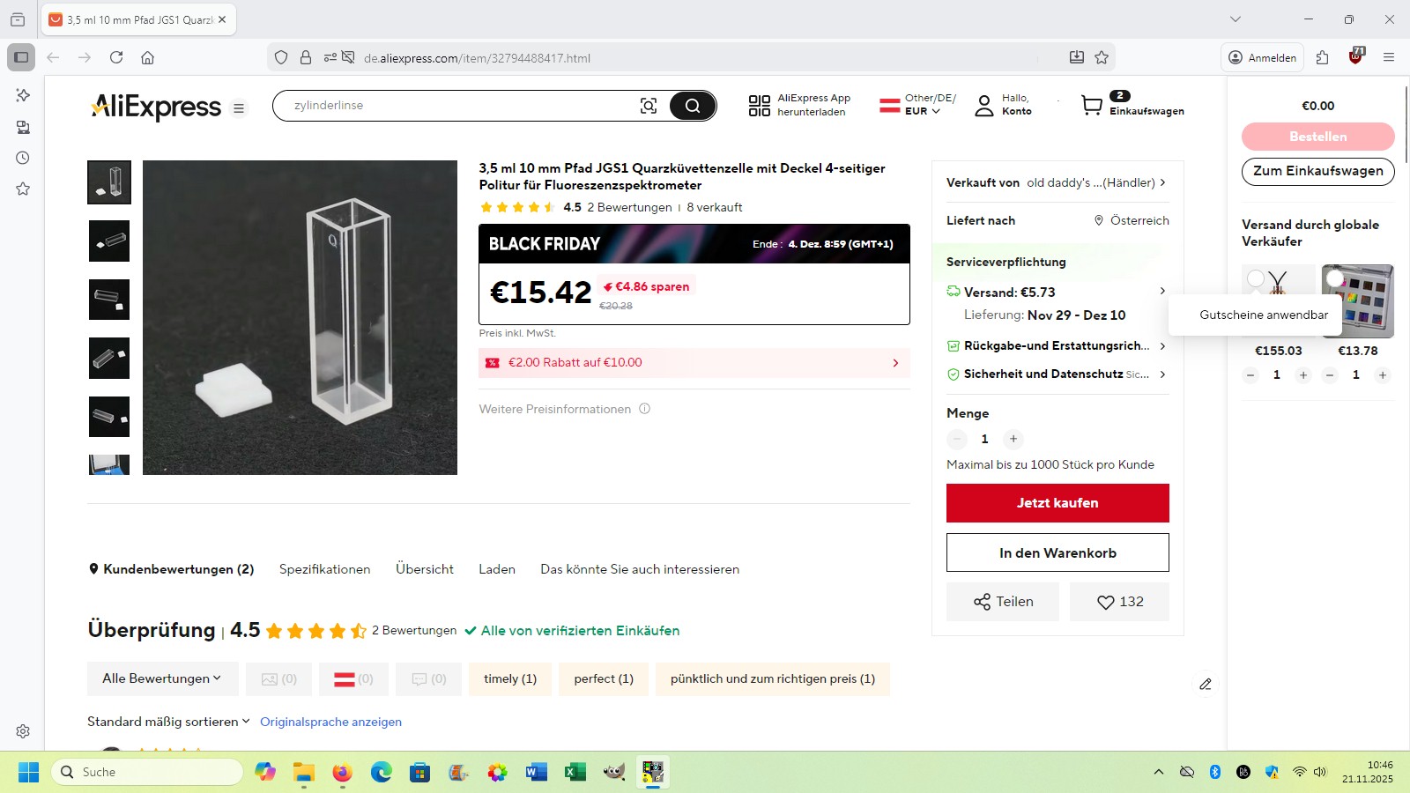Select the round checkbox on €155.03 item
This screenshot has width=1410, height=793.
click(1256, 278)
